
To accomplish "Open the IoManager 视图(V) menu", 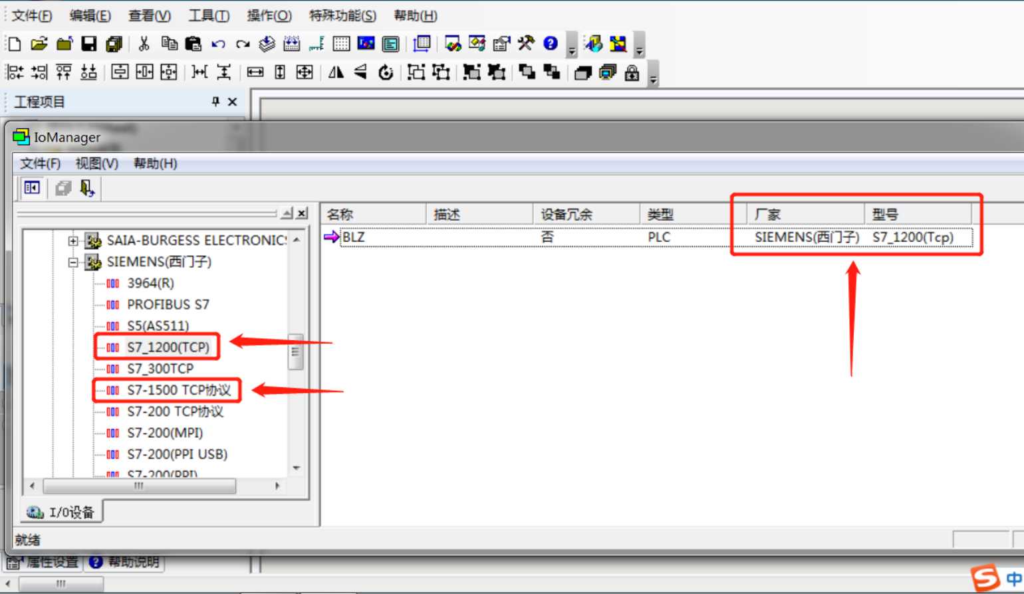I will [x=97, y=163].
